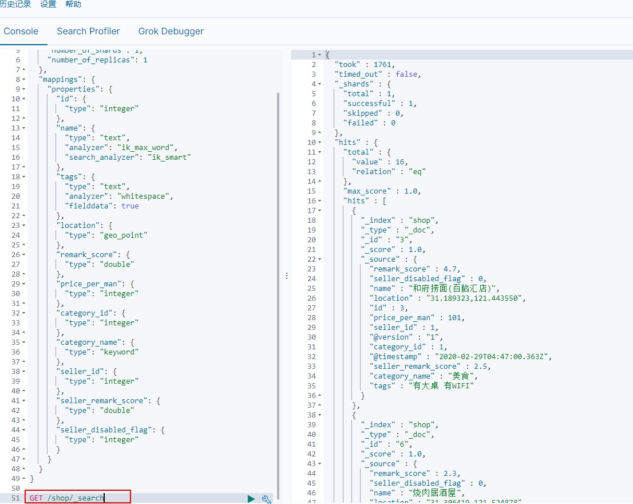This screenshot has height=504, width=633.
Task: Click the took 1761 value in response
Action: (x=382, y=65)
